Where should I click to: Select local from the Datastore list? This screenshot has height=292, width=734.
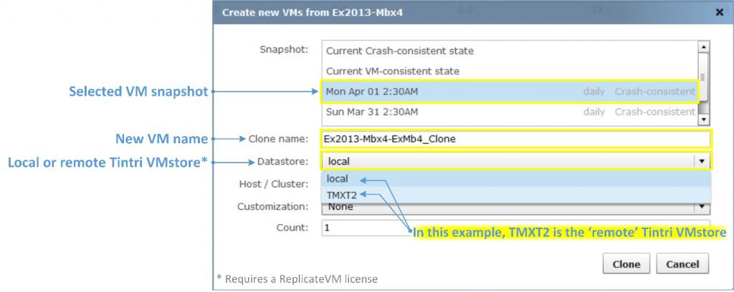(337, 180)
